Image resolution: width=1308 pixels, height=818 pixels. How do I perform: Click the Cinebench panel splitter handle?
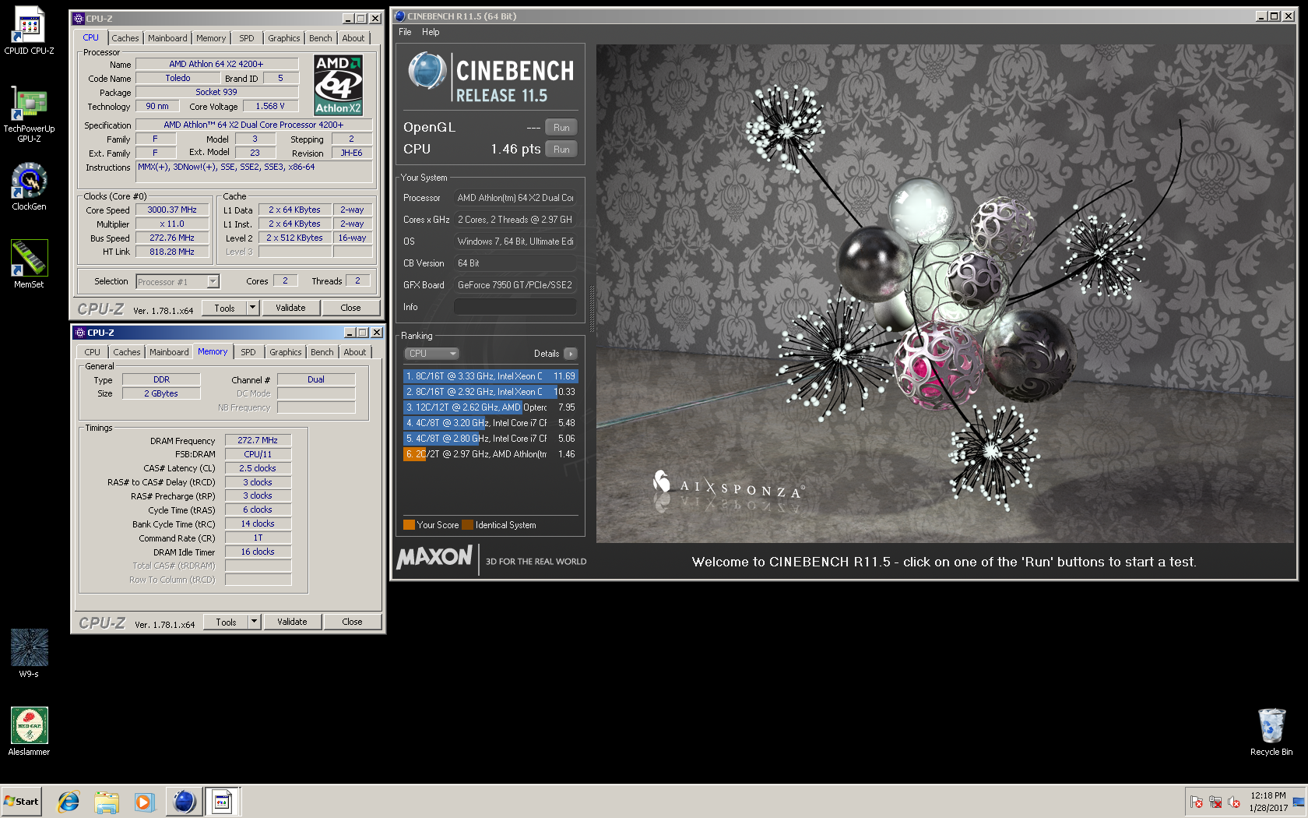[591, 310]
